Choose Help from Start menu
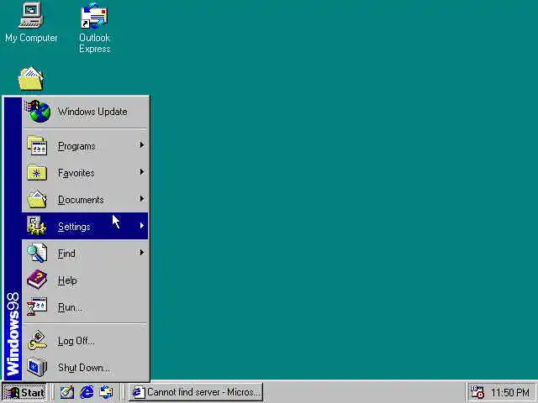The image size is (538, 403). (67, 280)
